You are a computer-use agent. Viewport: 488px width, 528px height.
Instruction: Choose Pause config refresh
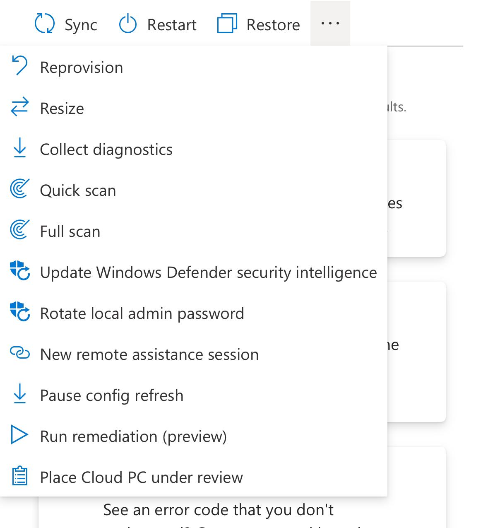[x=194, y=395]
